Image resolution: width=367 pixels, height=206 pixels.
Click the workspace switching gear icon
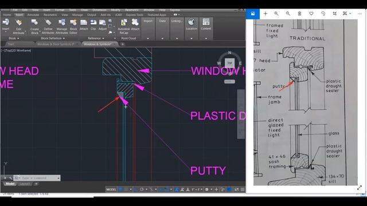pos(206,189)
